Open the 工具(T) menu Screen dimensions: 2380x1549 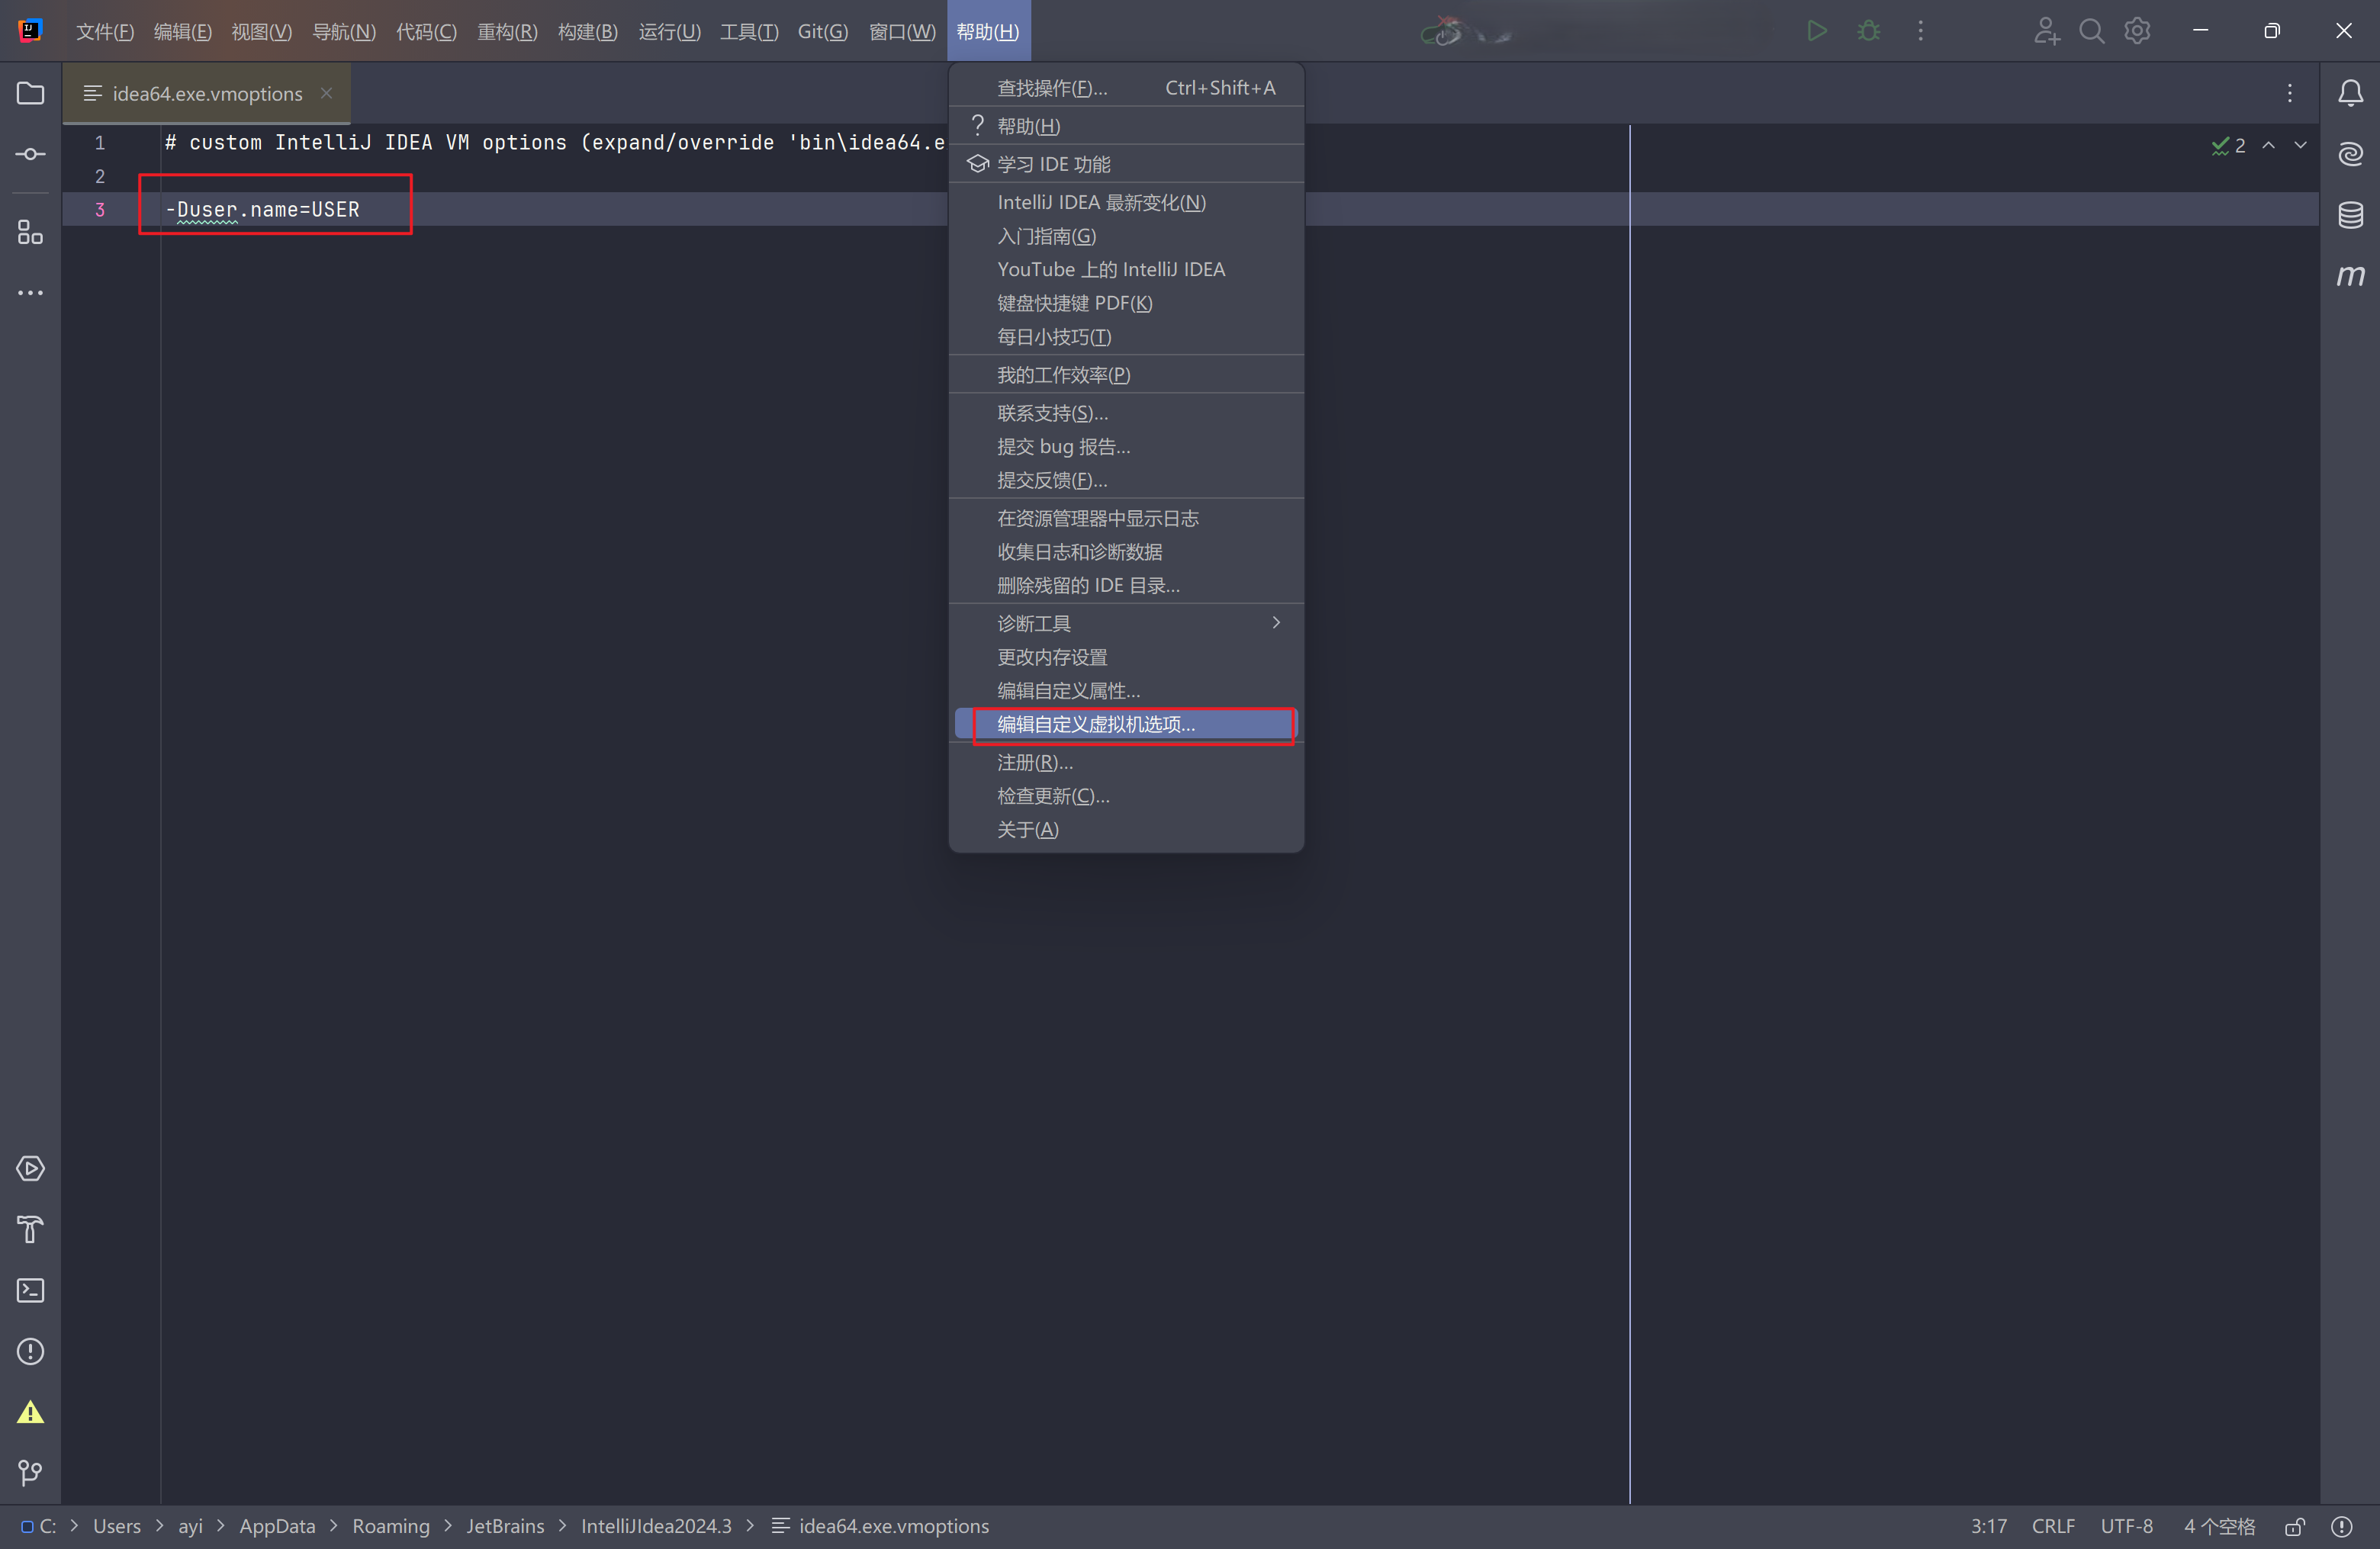(749, 31)
